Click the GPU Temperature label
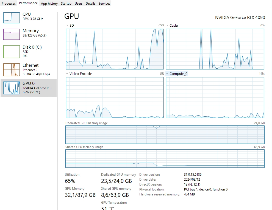Screen dimensions: 272x210 click(x=114, y=203)
